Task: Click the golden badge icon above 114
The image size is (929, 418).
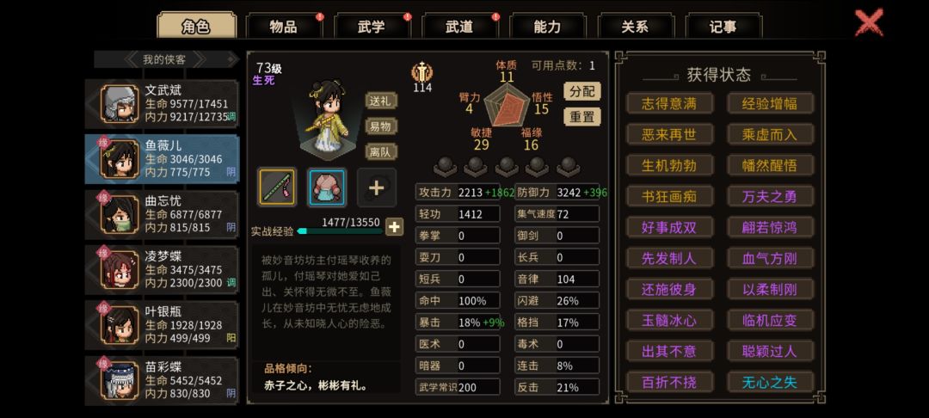Action: (421, 72)
